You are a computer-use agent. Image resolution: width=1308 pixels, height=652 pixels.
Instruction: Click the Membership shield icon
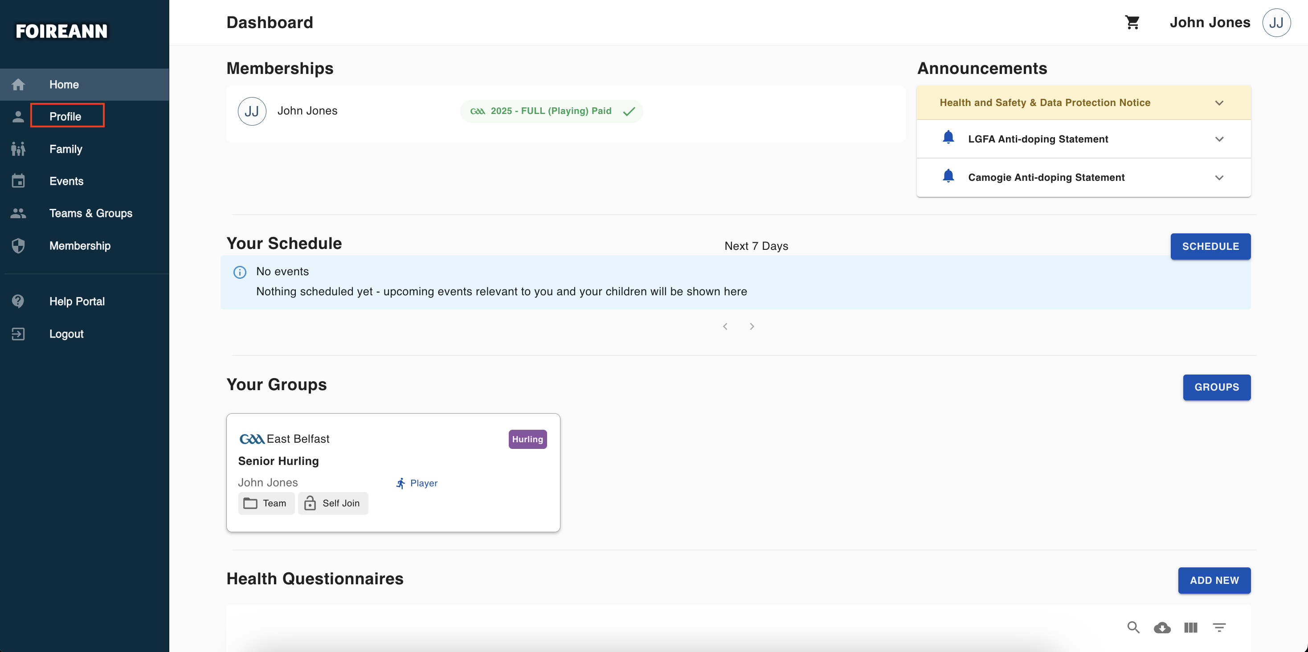18,246
